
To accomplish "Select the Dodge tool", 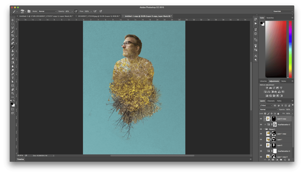I will tap(12, 70).
